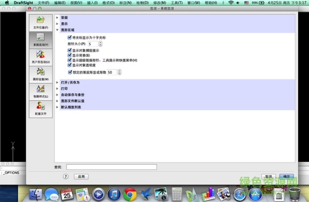Open Calendar showing 25 in the Dock

(x=67, y=194)
